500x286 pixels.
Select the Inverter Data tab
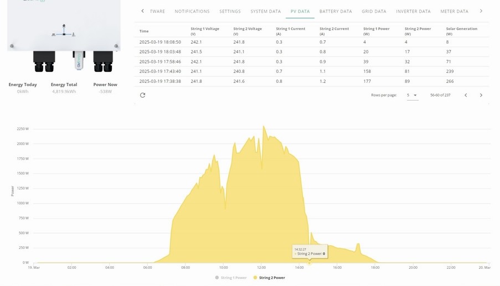coord(413,11)
